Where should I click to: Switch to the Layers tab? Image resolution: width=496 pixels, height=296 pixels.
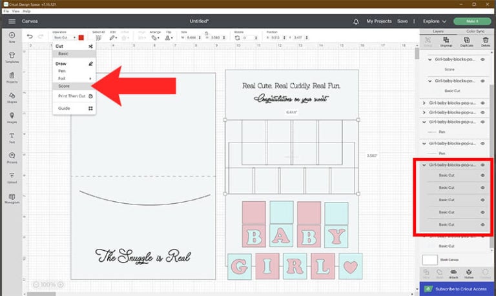point(438,31)
